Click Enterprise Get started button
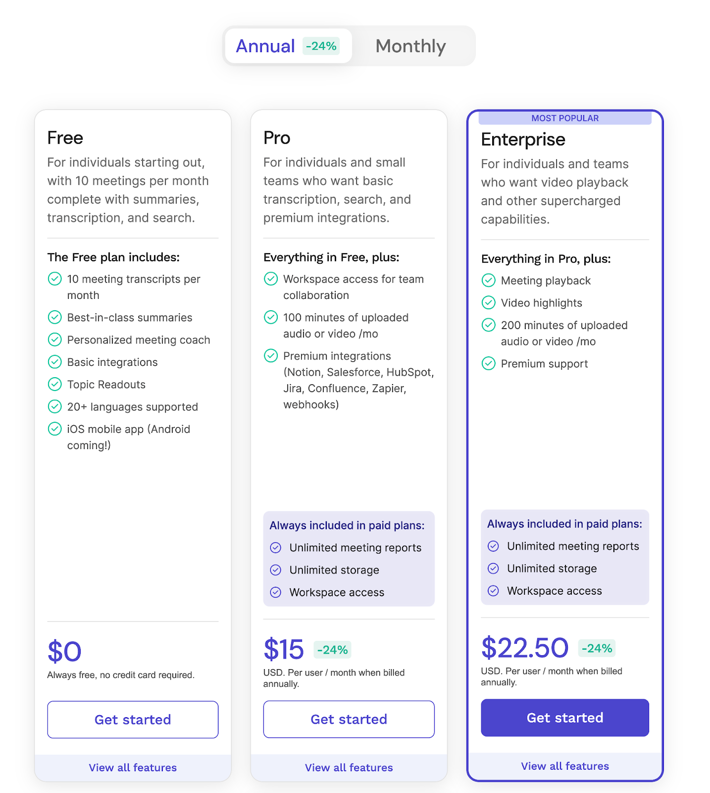The image size is (710, 793). (x=564, y=717)
